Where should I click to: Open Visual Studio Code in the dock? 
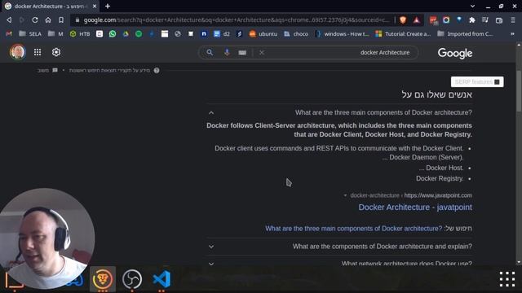[161, 279]
